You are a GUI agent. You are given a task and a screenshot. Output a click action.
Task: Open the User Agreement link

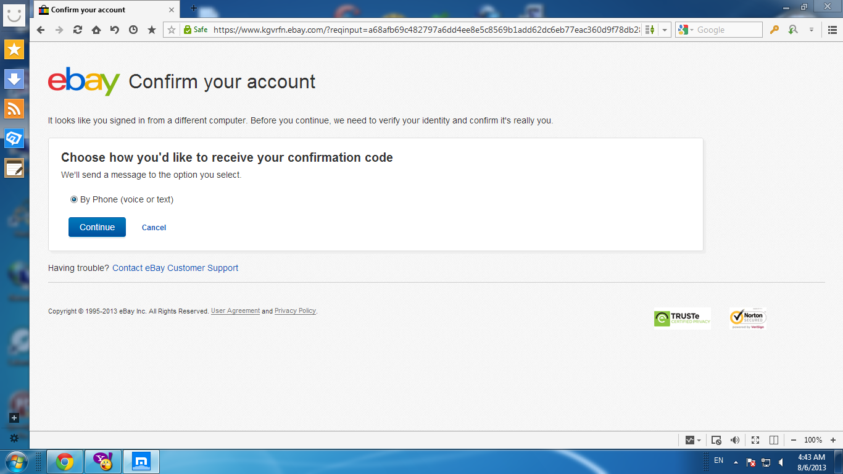[x=235, y=311]
